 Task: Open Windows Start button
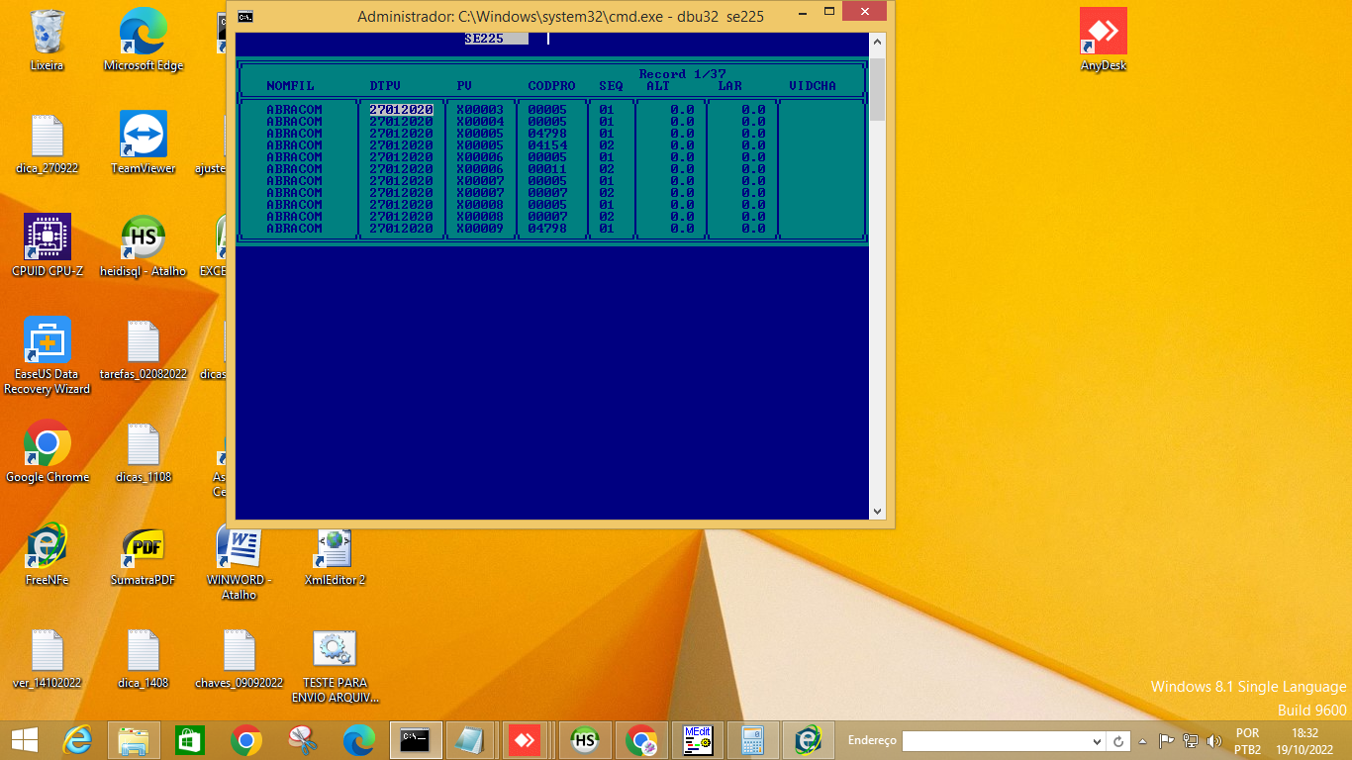click(24, 740)
